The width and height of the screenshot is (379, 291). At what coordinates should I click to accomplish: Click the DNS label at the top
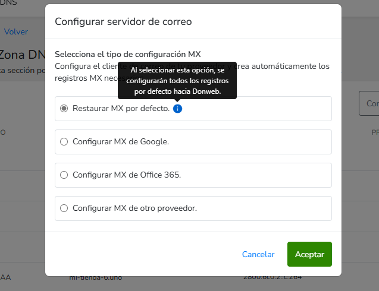tap(8, 3)
